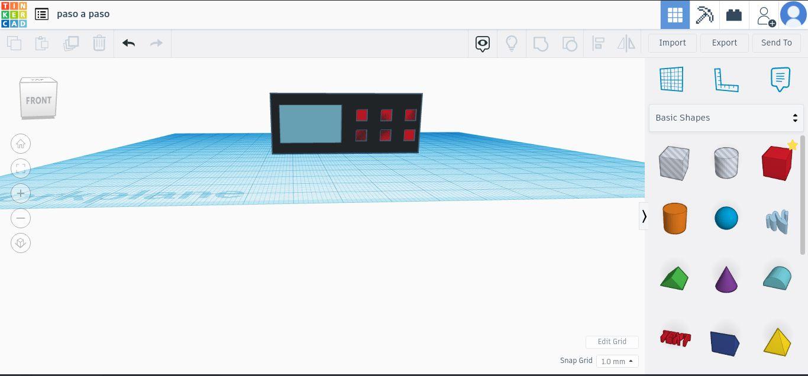Click the shapes panel scrollbar

803,195
